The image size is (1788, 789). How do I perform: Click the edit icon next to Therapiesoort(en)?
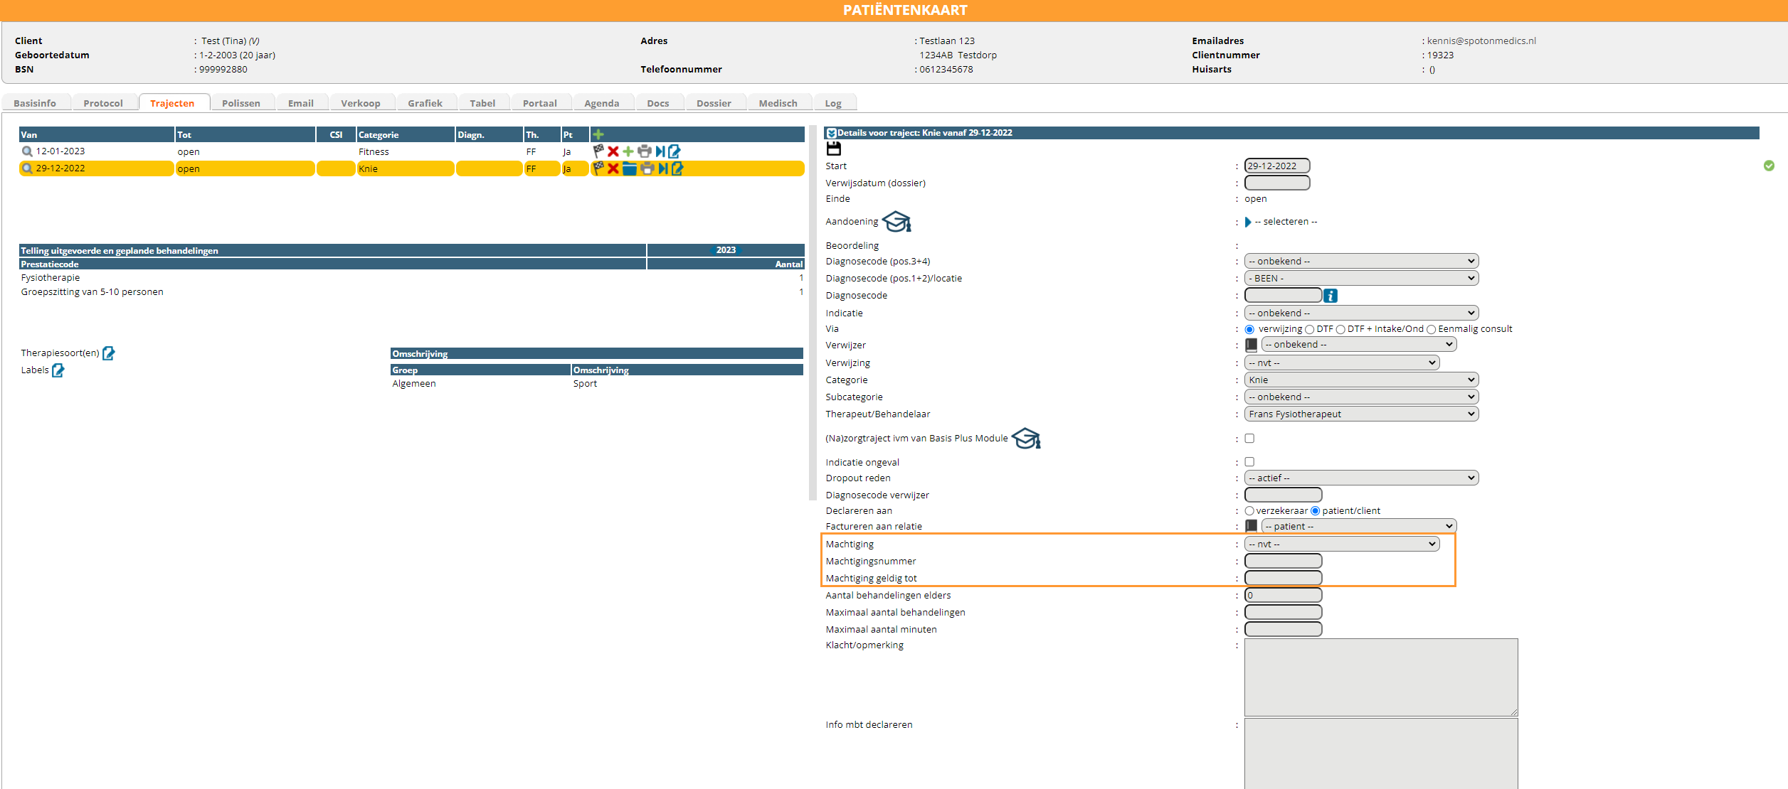[x=109, y=353]
